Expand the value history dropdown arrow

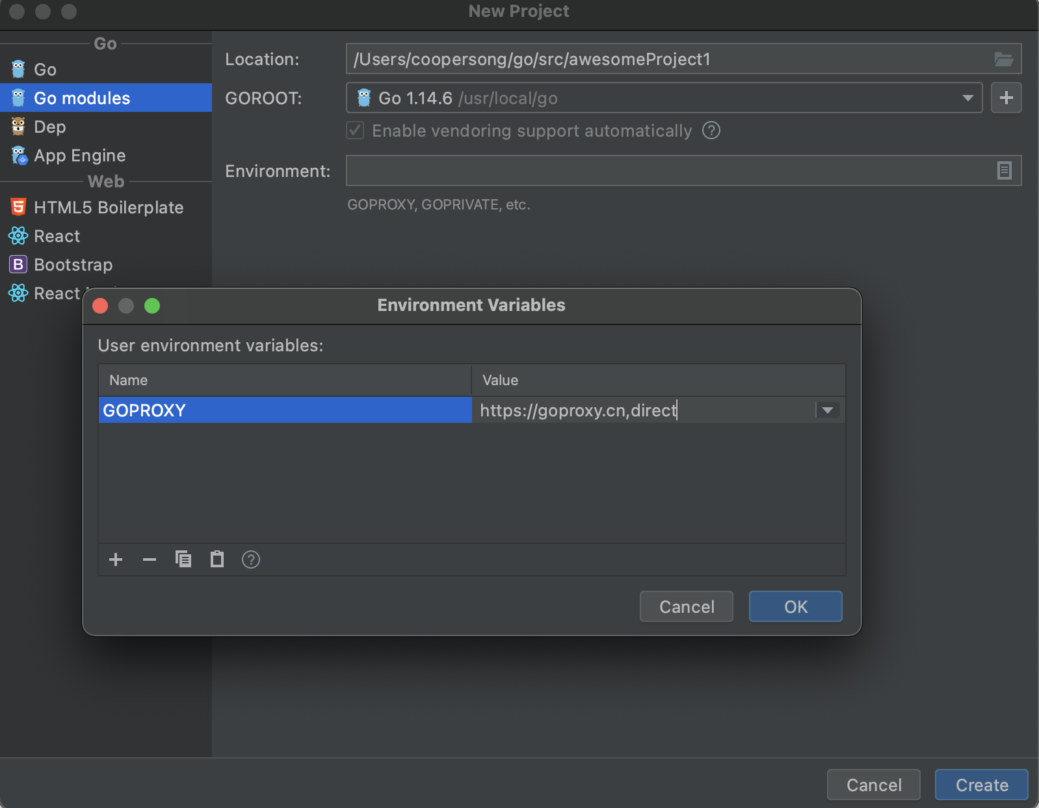[x=828, y=410]
